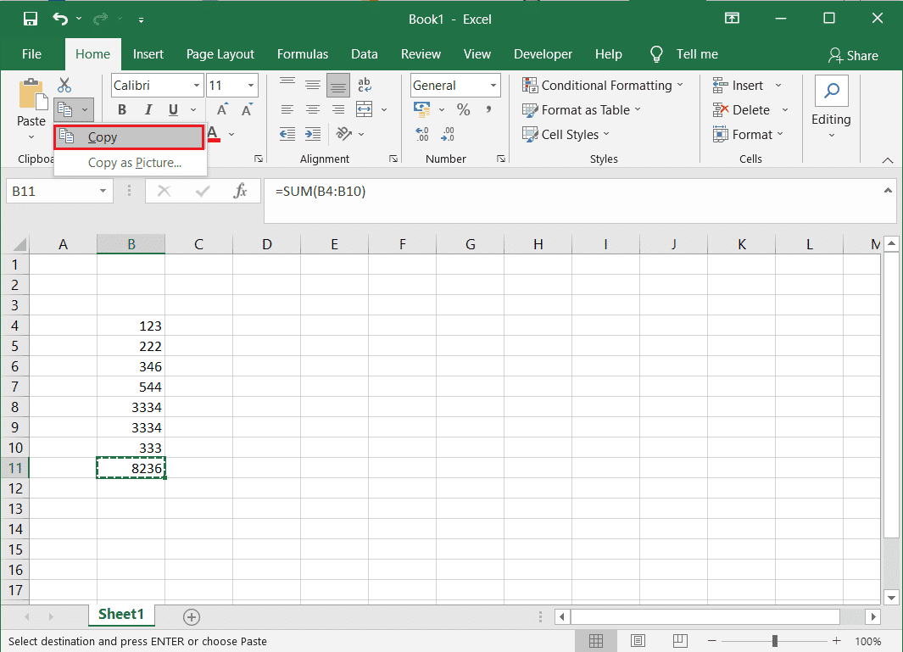This screenshot has width=903, height=652.
Task: Click the Share button
Action: coord(854,55)
